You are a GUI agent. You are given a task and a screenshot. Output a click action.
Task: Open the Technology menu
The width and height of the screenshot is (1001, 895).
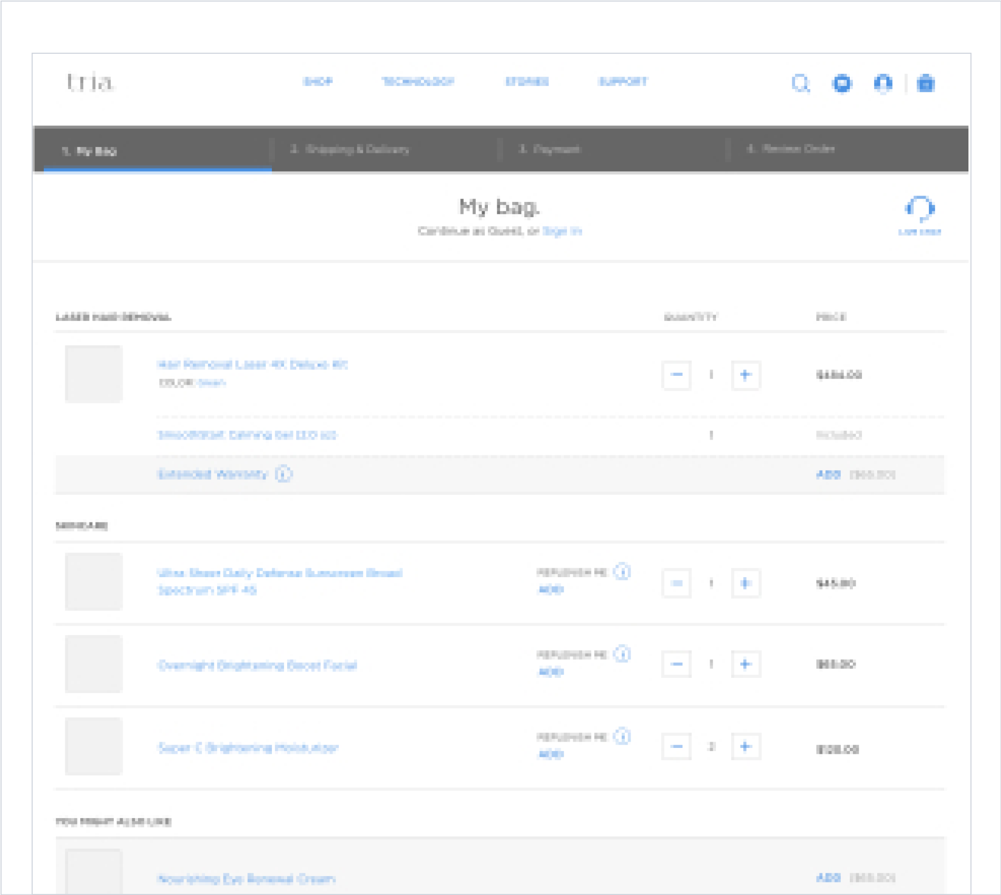(x=418, y=82)
